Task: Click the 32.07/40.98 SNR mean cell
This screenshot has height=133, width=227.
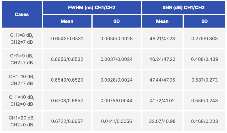Action: coord(162,121)
